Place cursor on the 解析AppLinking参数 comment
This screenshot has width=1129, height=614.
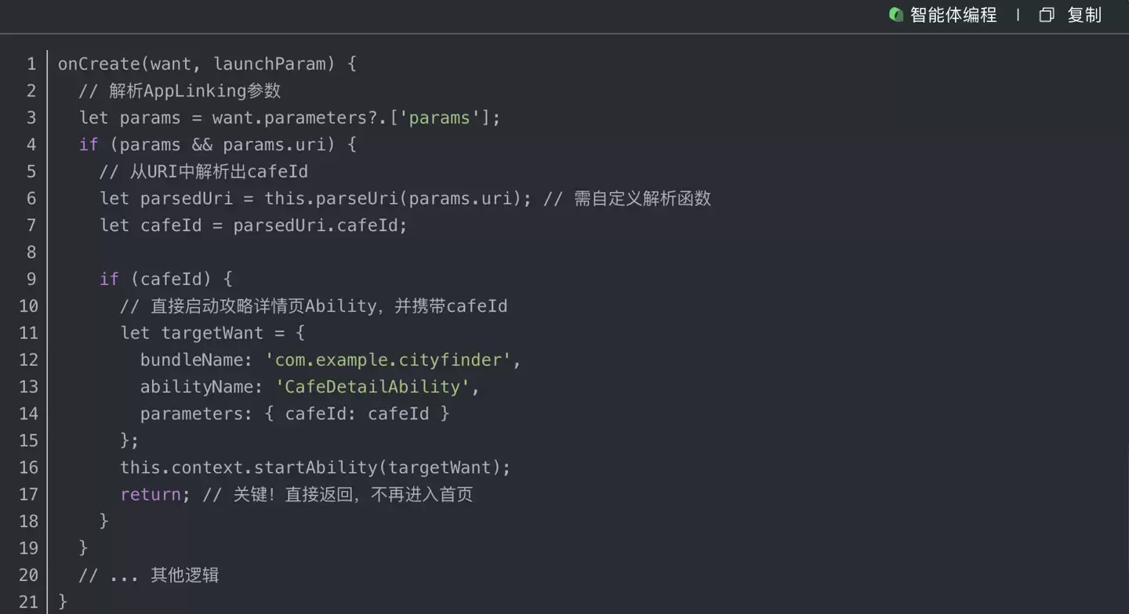point(194,91)
